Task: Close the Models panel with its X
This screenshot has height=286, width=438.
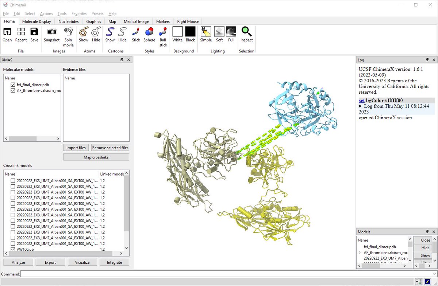Action: pos(434,232)
